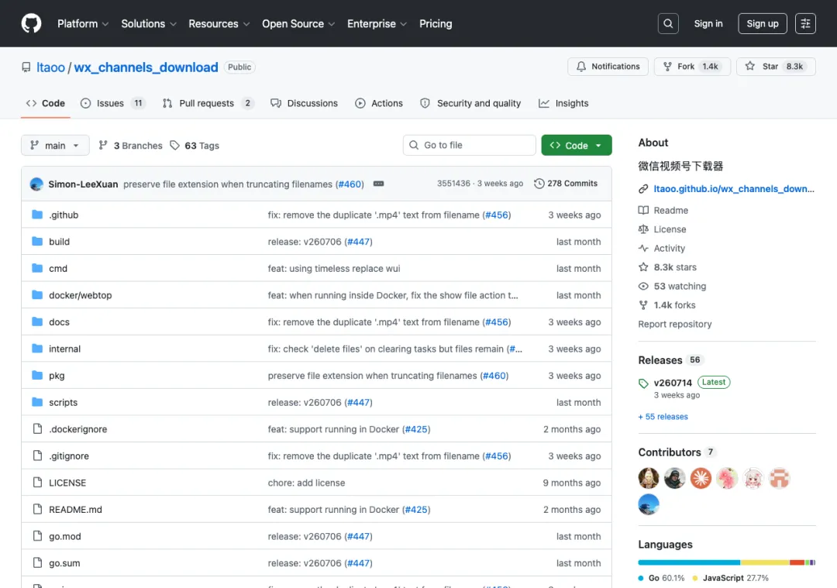Open the pkg folder

coord(57,376)
